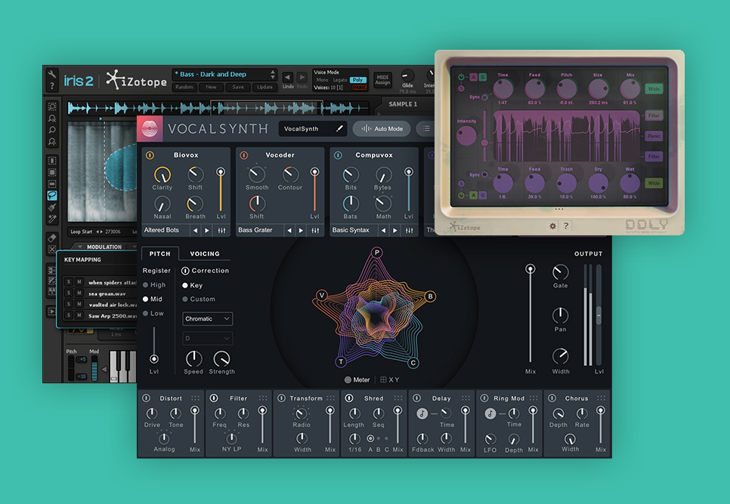Open the Bass - Dark and Deep preset selector

[224, 75]
